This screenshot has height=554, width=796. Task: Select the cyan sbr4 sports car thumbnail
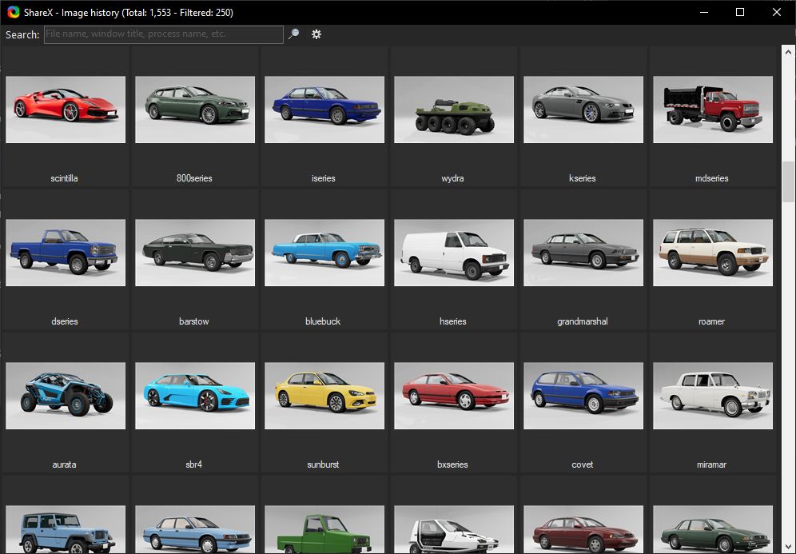(195, 396)
